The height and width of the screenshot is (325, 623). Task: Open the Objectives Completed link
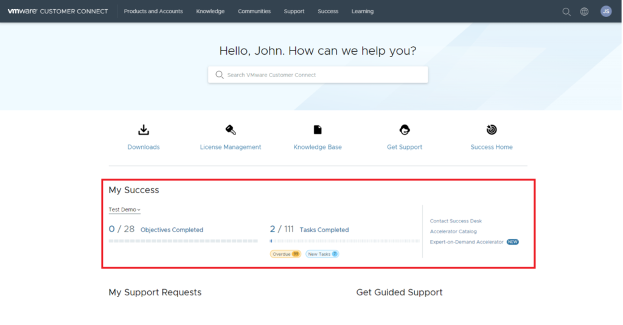(172, 230)
